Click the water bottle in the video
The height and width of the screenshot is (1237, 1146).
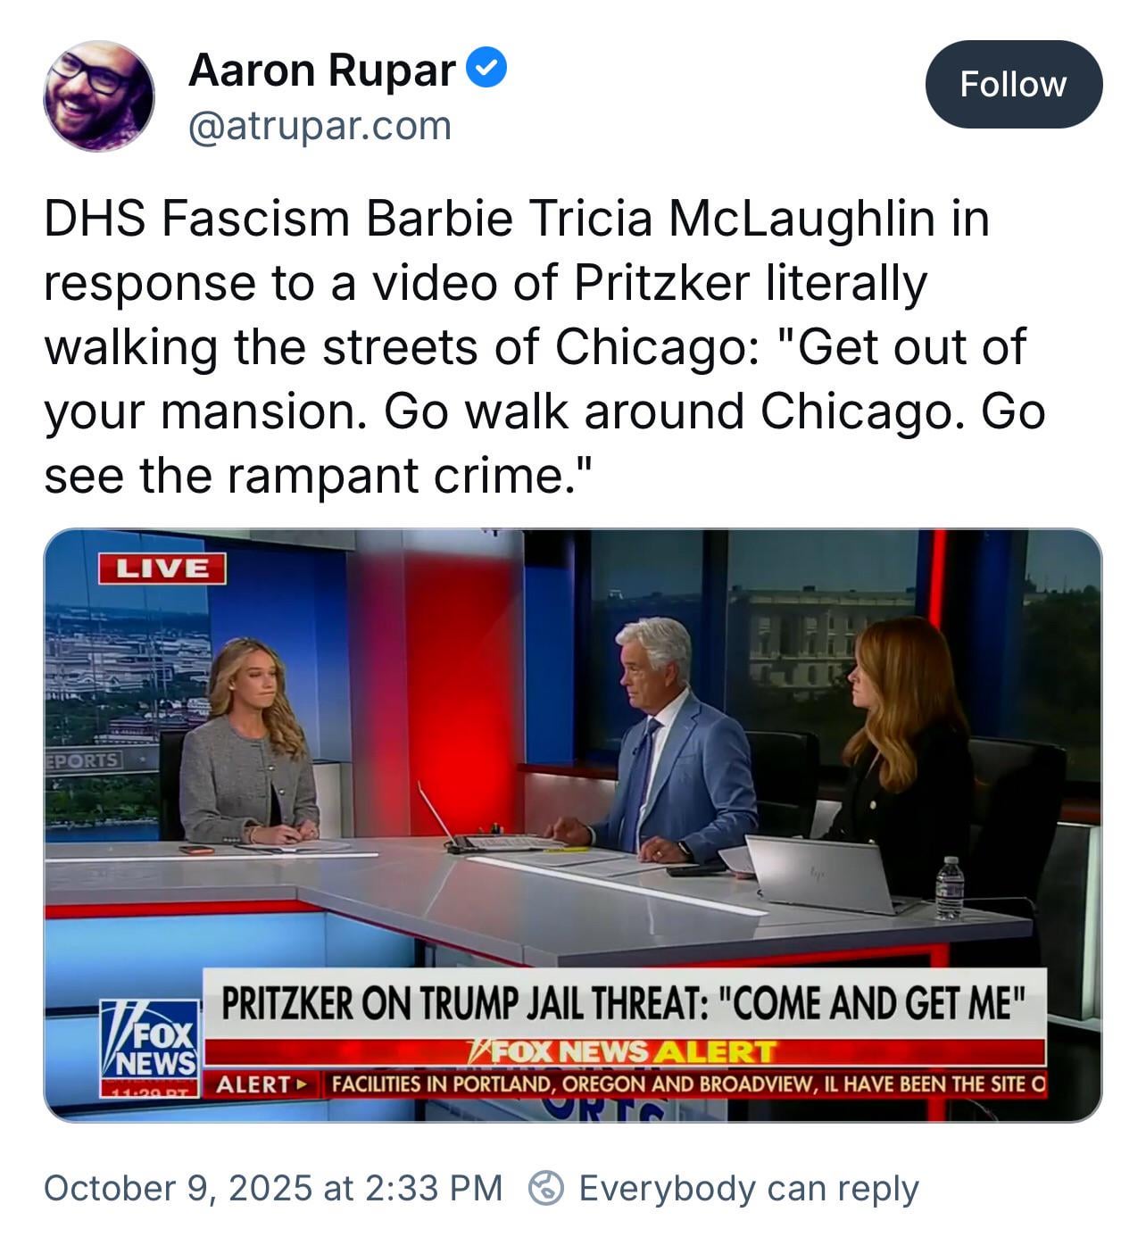(x=950, y=888)
